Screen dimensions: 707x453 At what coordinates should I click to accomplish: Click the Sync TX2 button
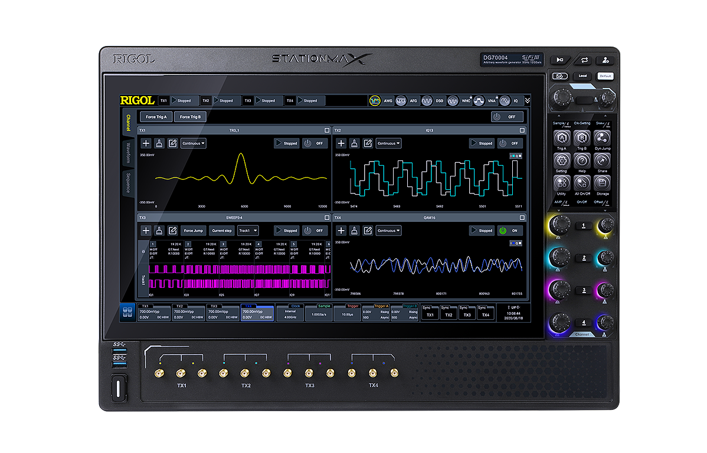[x=448, y=313]
